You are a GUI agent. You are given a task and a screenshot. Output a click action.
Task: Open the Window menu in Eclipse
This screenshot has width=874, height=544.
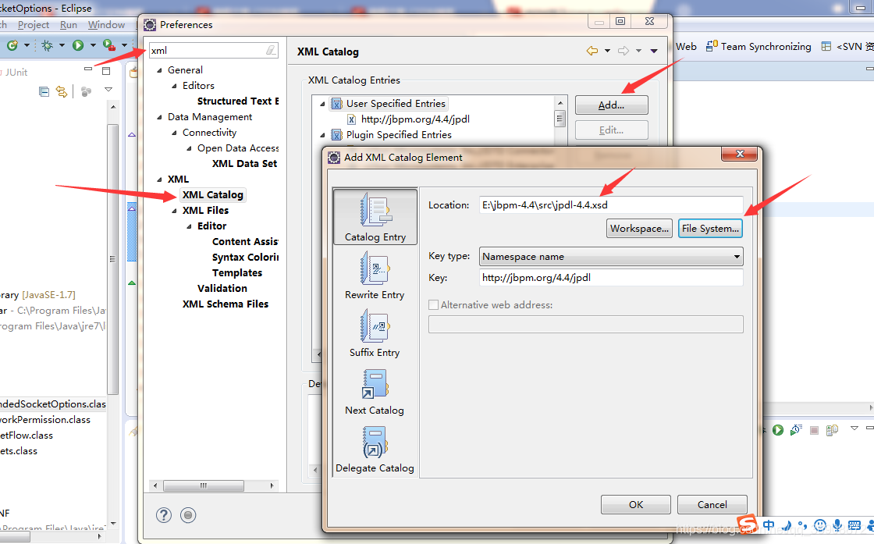[106, 24]
